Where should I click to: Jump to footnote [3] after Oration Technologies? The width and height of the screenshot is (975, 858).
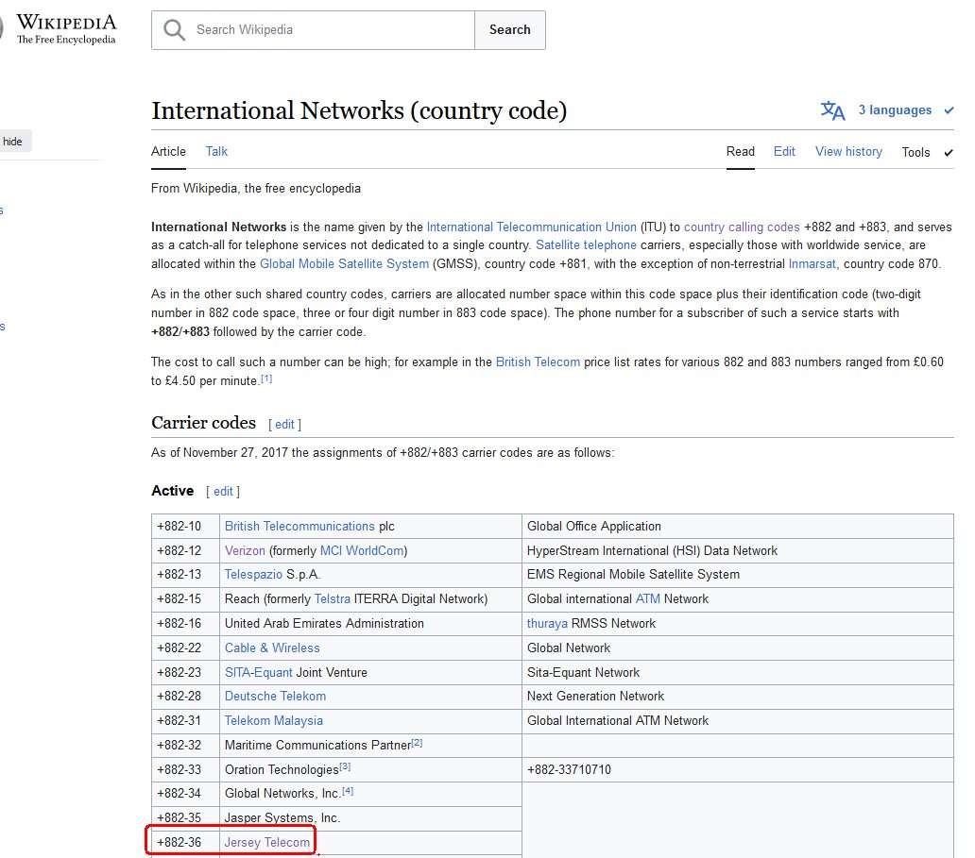(345, 766)
